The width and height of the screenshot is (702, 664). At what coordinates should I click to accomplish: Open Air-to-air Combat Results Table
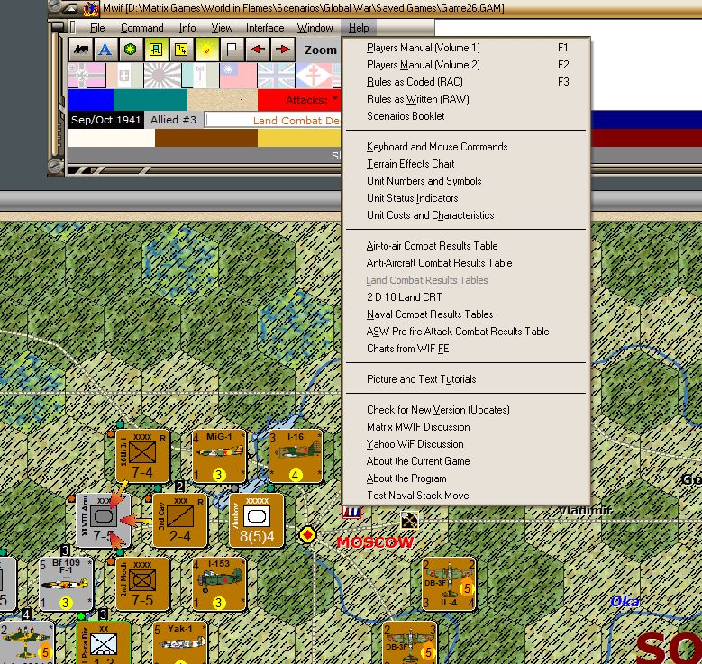click(x=467, y=246)
